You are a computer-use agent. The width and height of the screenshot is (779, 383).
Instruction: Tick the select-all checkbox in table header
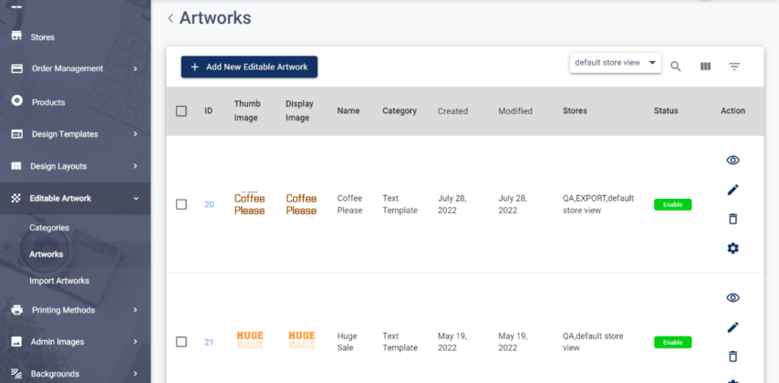182,111
